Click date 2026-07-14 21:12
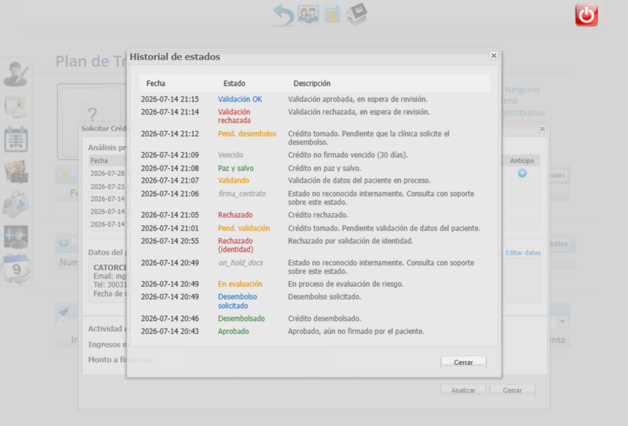Viewport: 628px width, 426px height. pyautogui.click(x=170, y=134)
